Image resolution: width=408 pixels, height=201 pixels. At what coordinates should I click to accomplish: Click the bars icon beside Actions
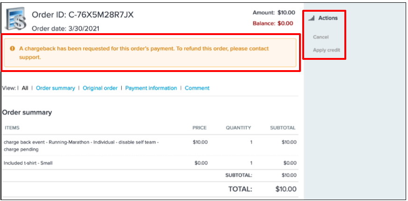[311, 18]
